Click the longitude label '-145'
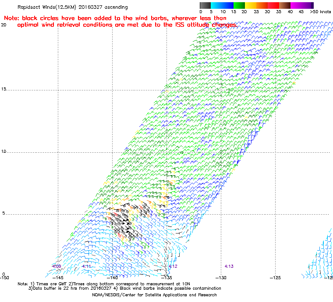 (58, 278)
